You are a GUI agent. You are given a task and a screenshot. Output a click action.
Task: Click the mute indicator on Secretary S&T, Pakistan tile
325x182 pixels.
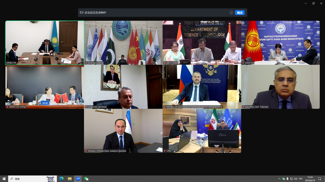(x=243, y=107)
